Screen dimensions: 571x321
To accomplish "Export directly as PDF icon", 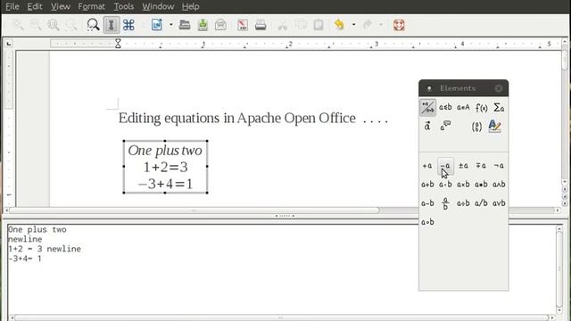I will point(243,25).
